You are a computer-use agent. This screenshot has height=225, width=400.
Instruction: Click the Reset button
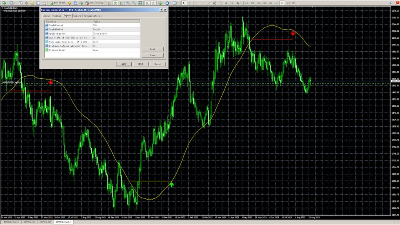click(157, 64)
